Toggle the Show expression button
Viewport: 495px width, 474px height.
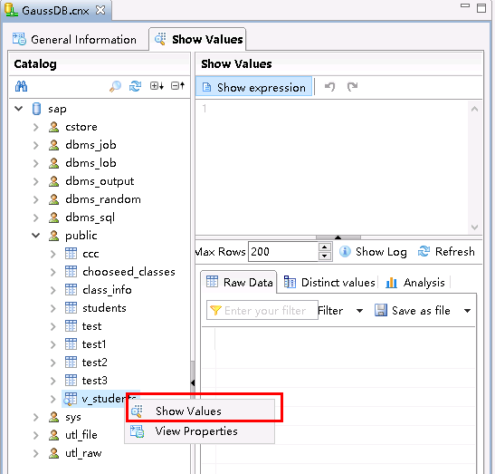[x=253, y=87]
